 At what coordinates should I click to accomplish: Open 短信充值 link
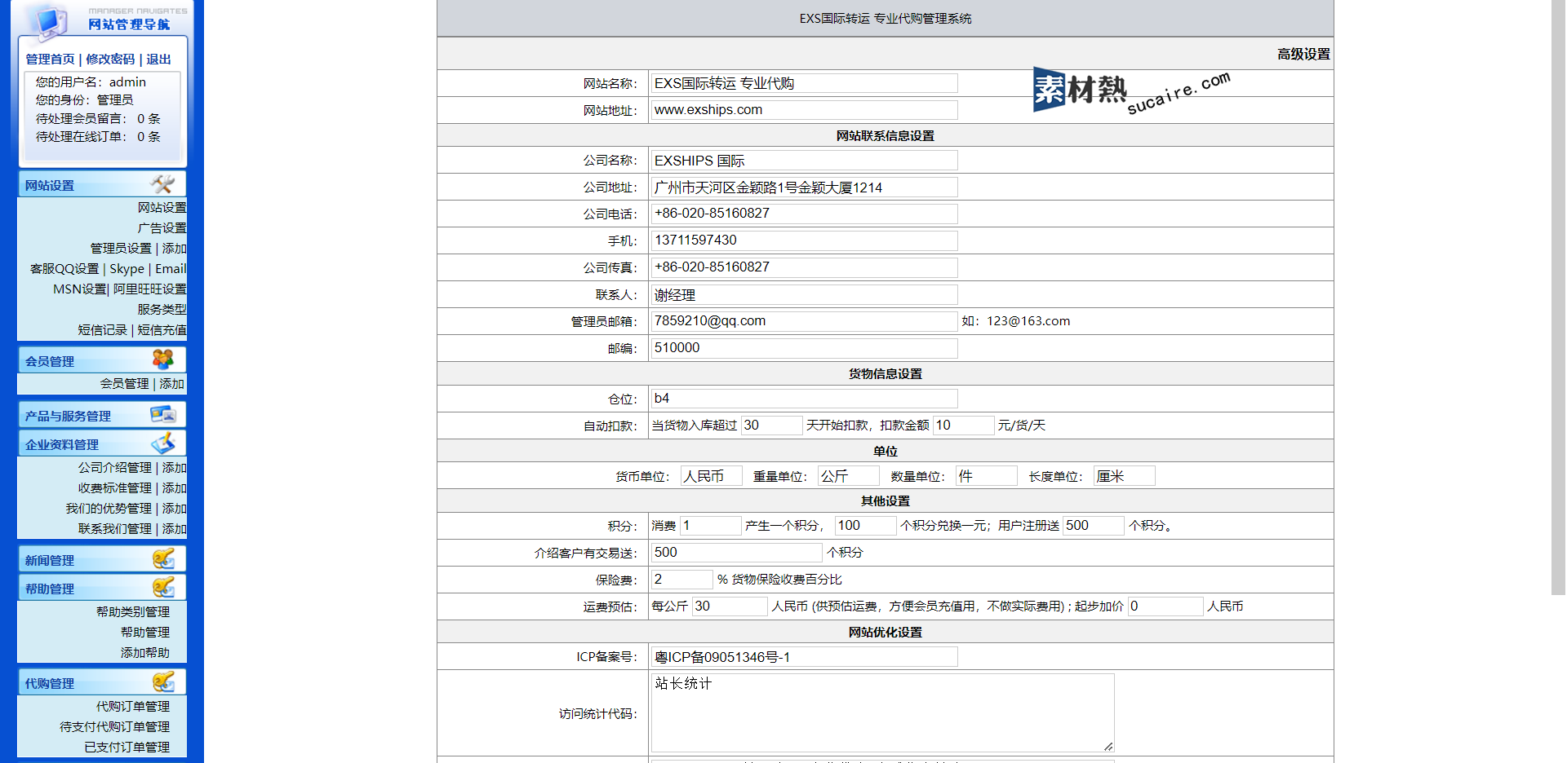pyautogui.click(x=162, y=329)
